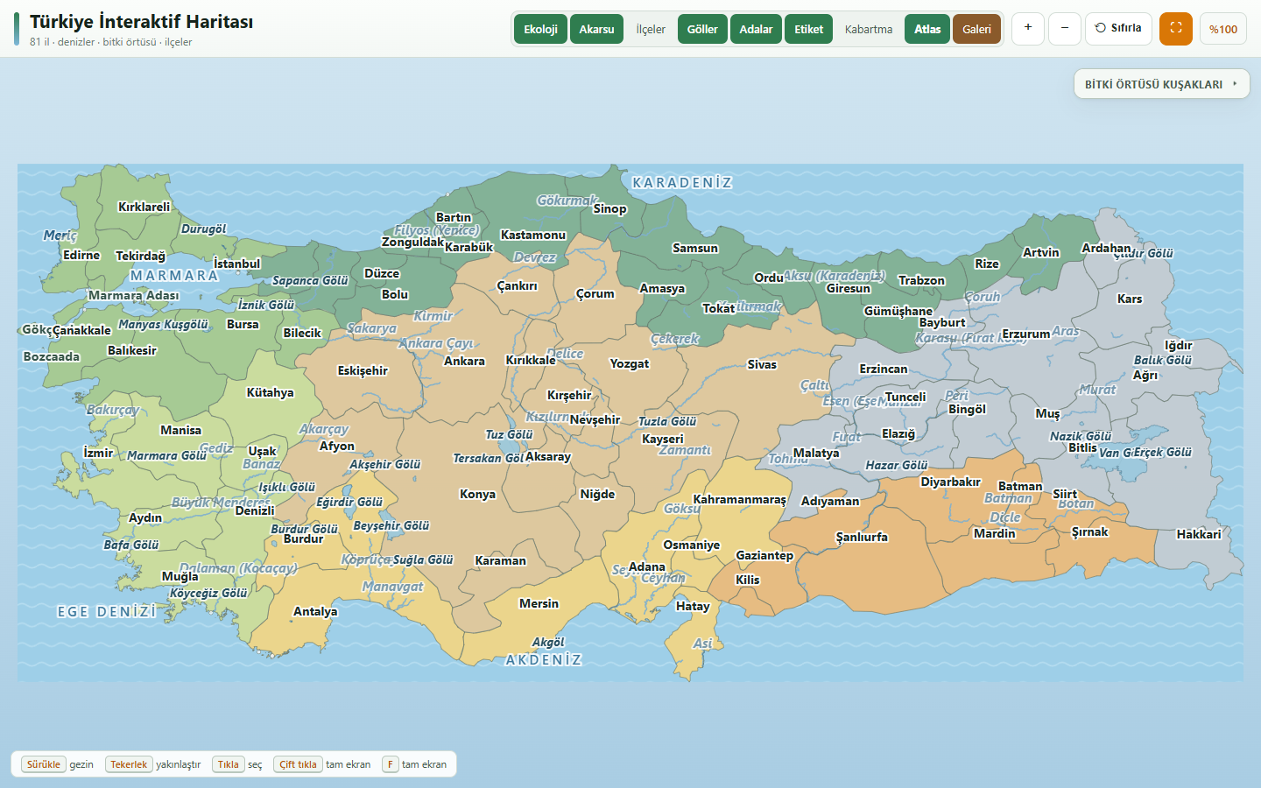Toggle the Ekoloji layer

tap(541, 29)
